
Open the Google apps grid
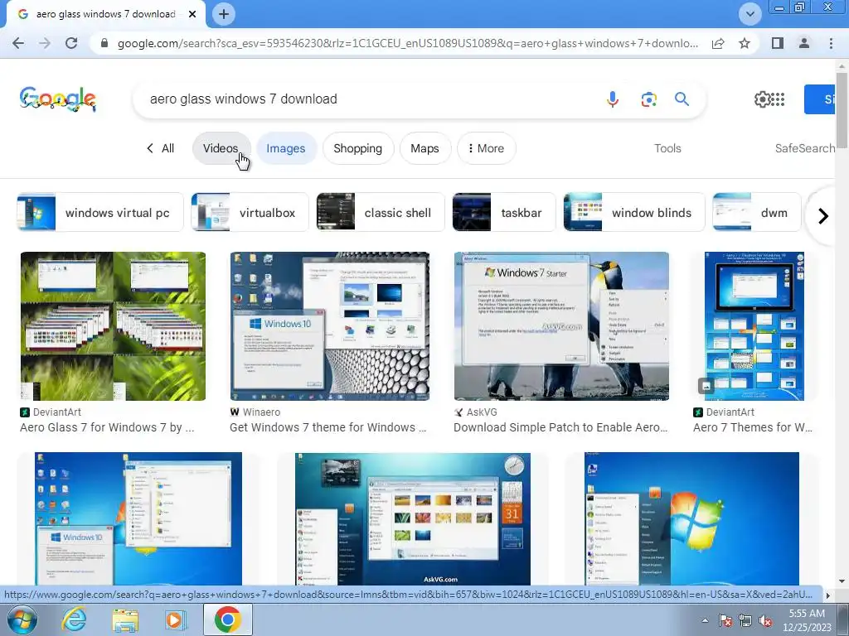pos(778,99)
